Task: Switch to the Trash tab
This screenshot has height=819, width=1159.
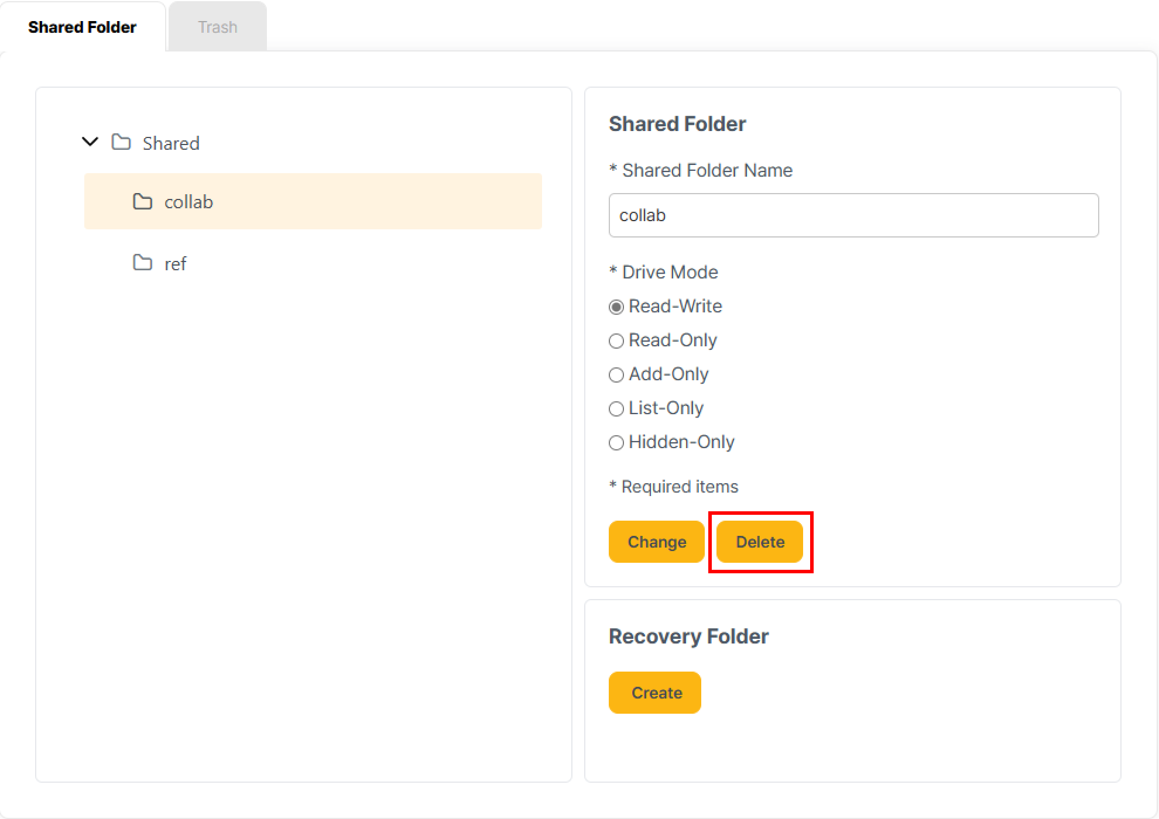Action: pyautogui.click(x=217, y=26)
